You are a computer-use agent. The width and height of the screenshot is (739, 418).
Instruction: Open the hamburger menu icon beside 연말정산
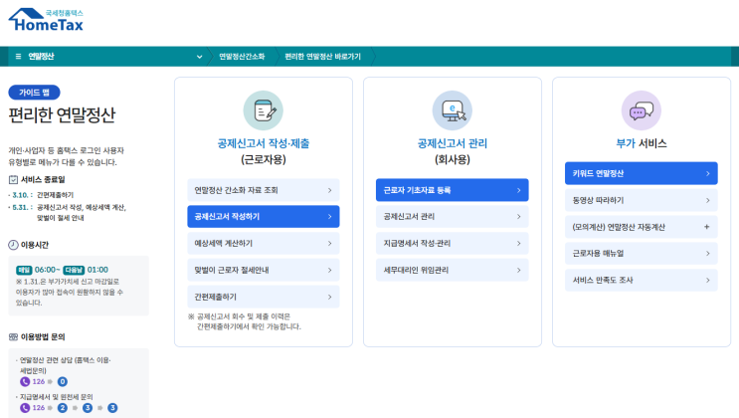(x=18, y=57)
